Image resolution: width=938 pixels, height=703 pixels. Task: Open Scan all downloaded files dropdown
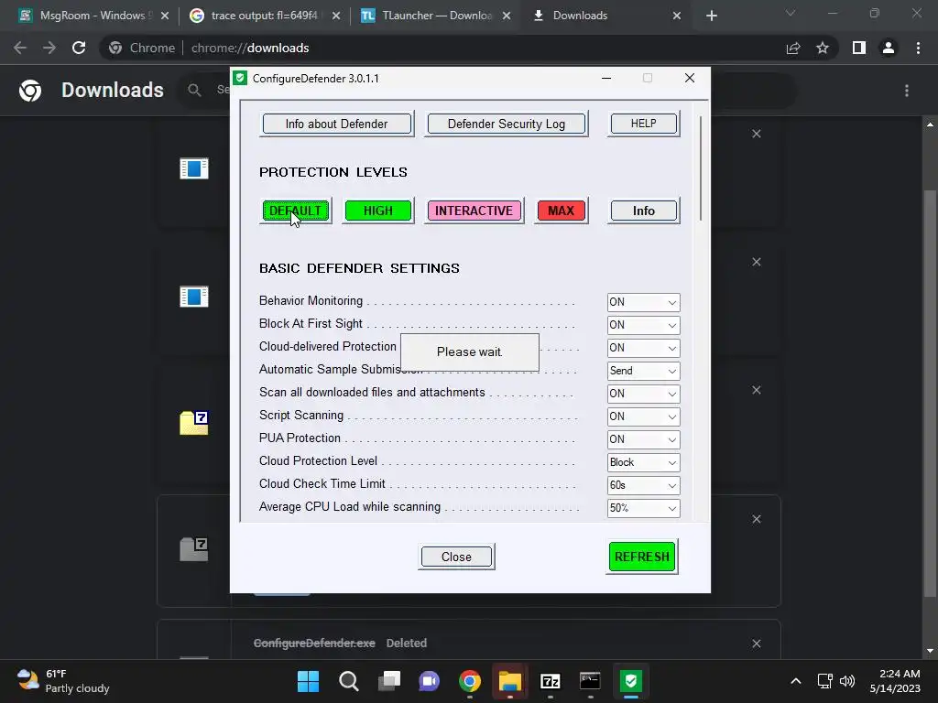[x=643, y=394]
